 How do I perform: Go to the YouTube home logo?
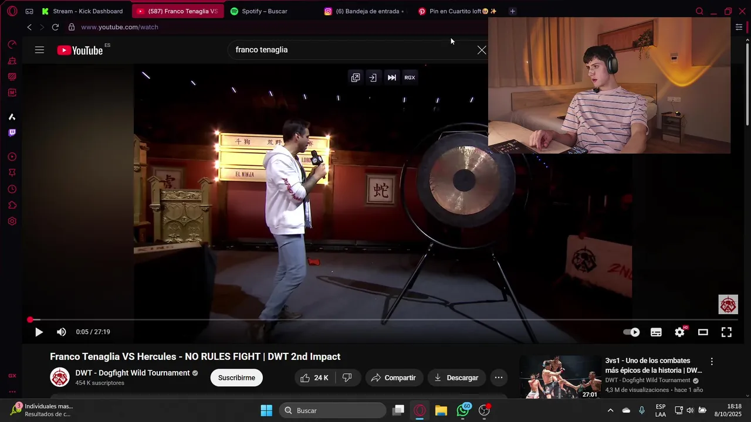[x=80, y=50]
